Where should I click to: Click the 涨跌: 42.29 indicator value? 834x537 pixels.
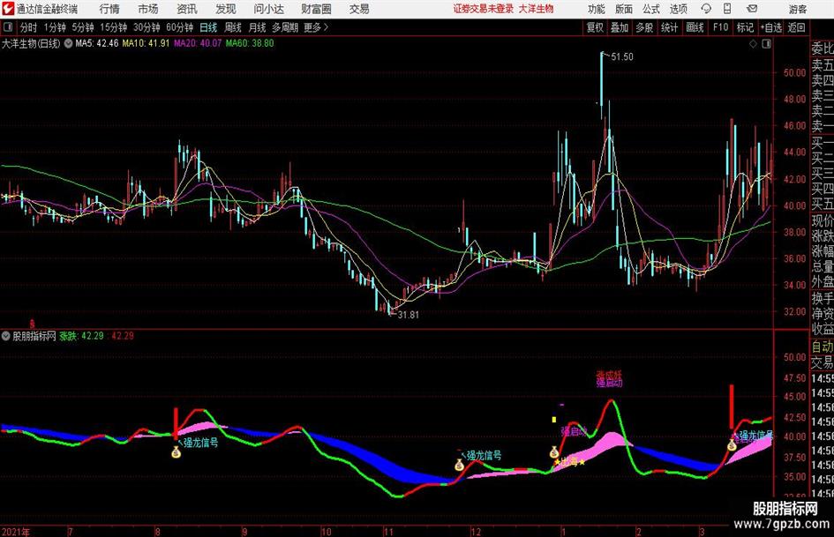tap(81, 336)
